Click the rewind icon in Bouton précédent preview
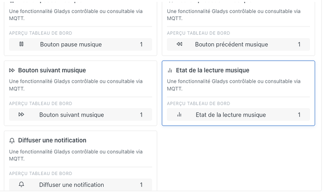This screenshot has width=328, height=195. pos(179,44)
